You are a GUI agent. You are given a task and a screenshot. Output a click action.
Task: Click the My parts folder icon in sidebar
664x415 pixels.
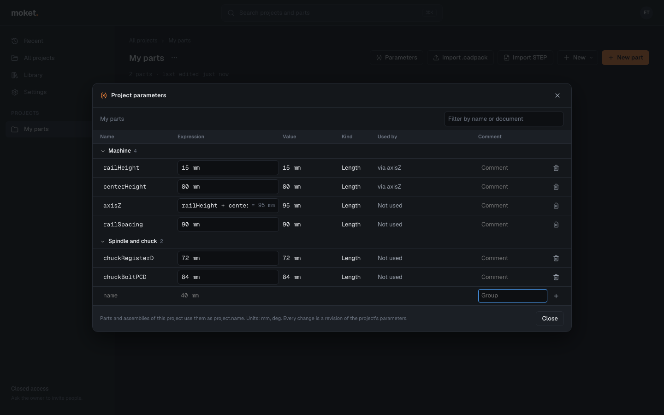coord(15,129)
